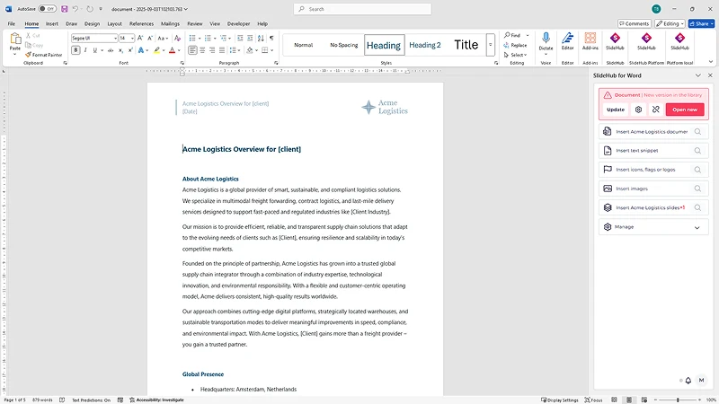Sort paragraph text alphabetically

261,38
